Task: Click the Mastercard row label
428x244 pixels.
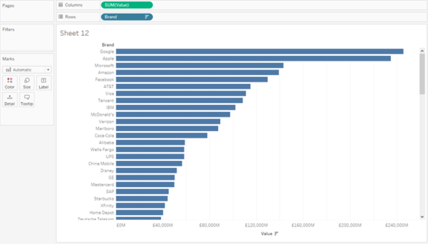Action: point(103,185)
